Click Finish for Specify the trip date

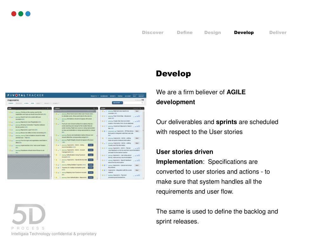point(90,160)
